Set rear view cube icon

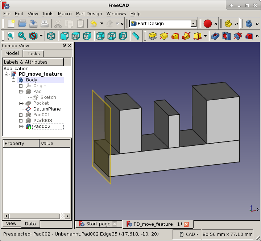pyautogui.click(x=100, y=36)
